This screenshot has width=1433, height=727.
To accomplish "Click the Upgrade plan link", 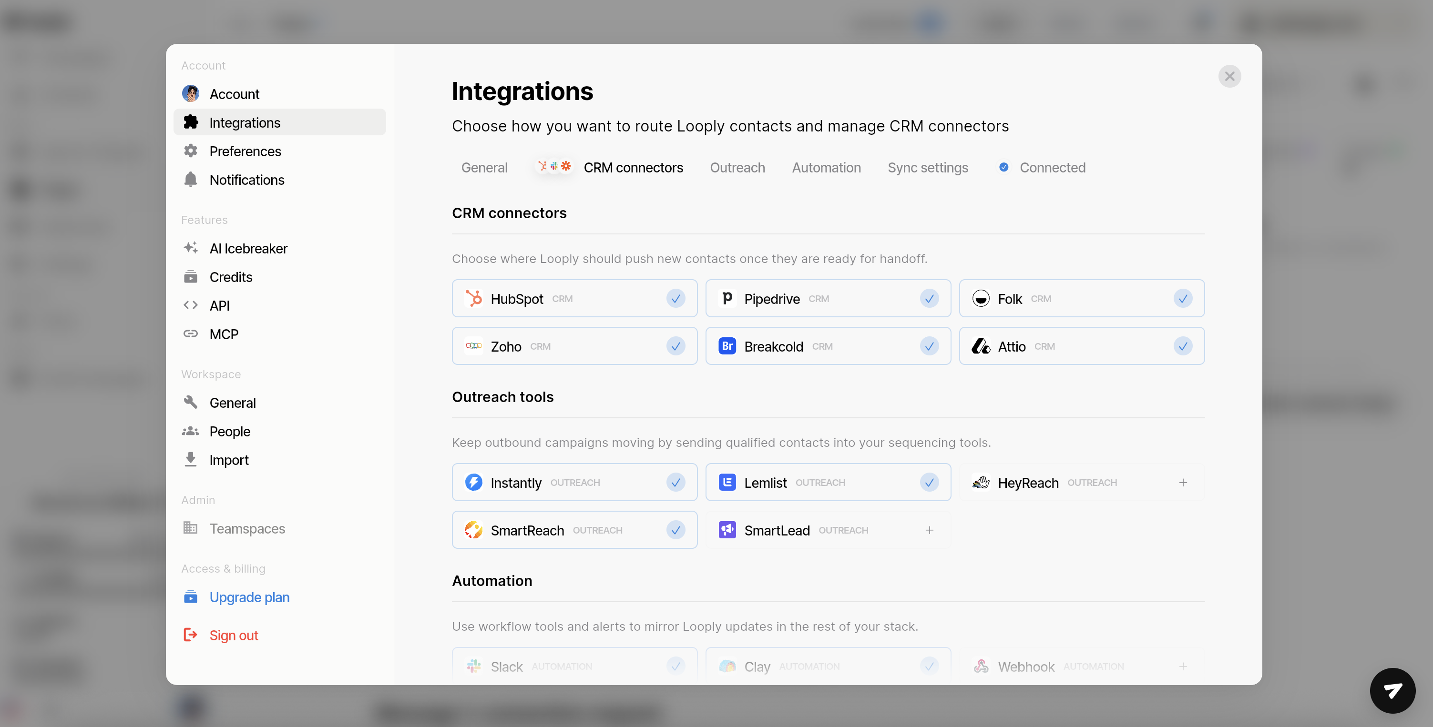I will [249, 596].
